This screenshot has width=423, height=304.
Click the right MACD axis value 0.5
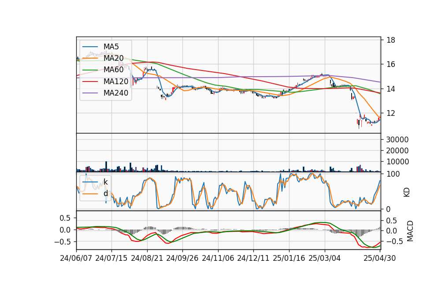click(x=391, y=221)
